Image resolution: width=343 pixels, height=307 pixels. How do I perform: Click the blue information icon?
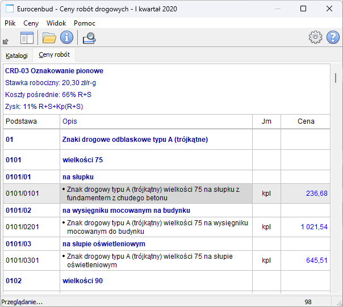pyautogui.click(x=67, y=38)
